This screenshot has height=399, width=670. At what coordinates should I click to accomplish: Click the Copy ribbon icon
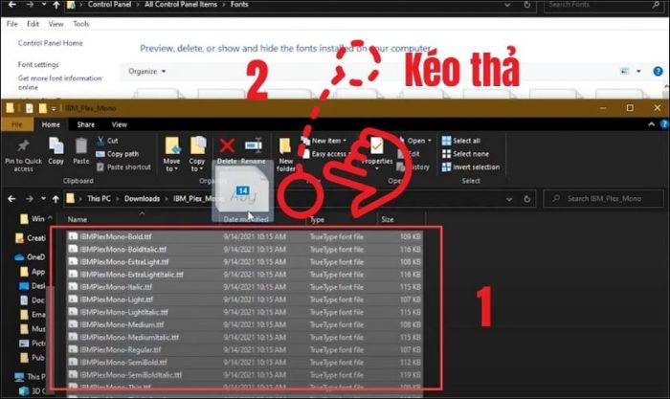56,146
